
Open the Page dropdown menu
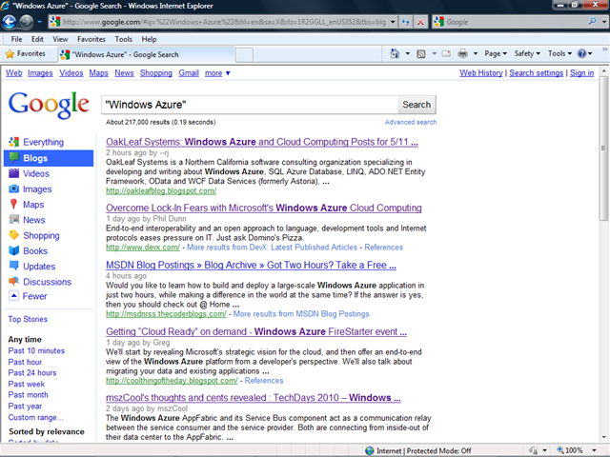496,53
